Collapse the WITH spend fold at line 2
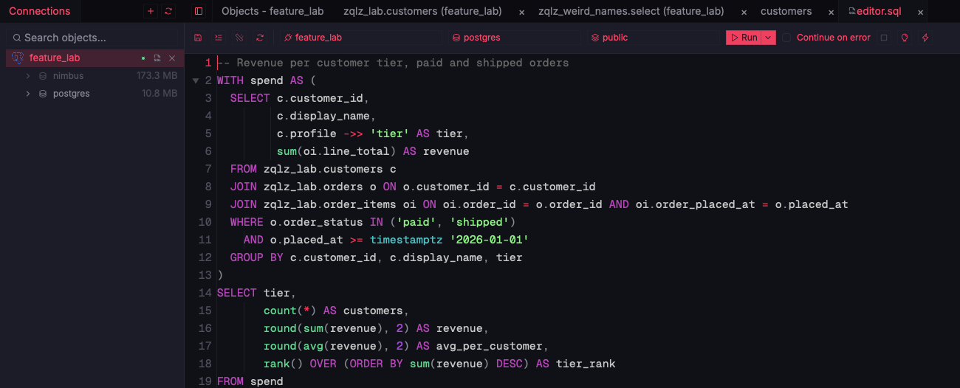The height and width of the screenshot is (388, 960). (196, 80)
